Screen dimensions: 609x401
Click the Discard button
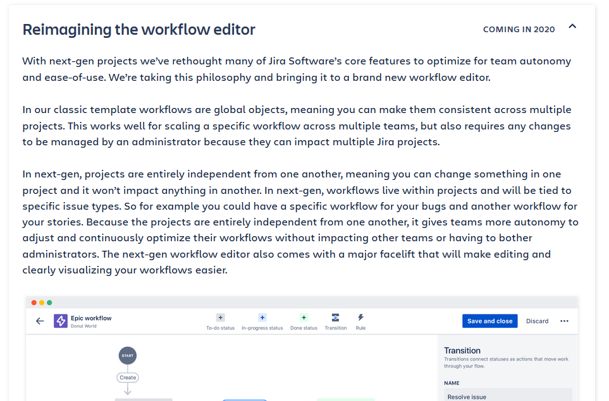pyautogui.click(x=537, y=321)
